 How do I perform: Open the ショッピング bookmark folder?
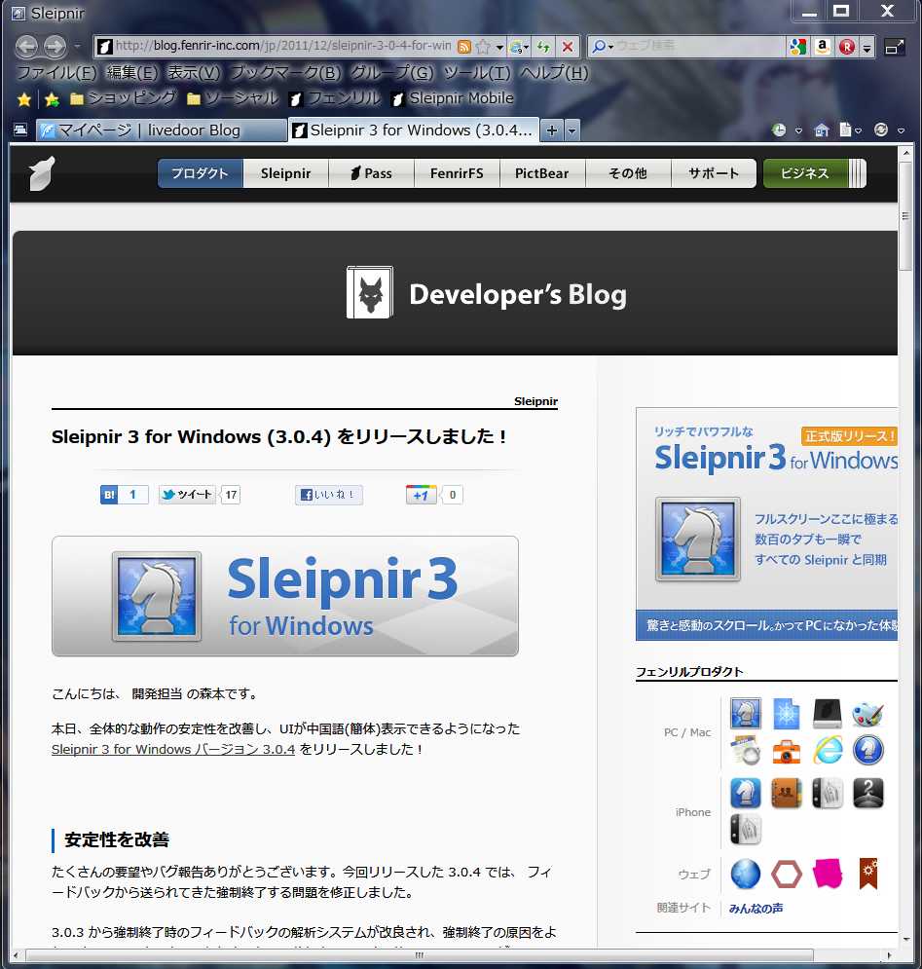coord(124,98)
